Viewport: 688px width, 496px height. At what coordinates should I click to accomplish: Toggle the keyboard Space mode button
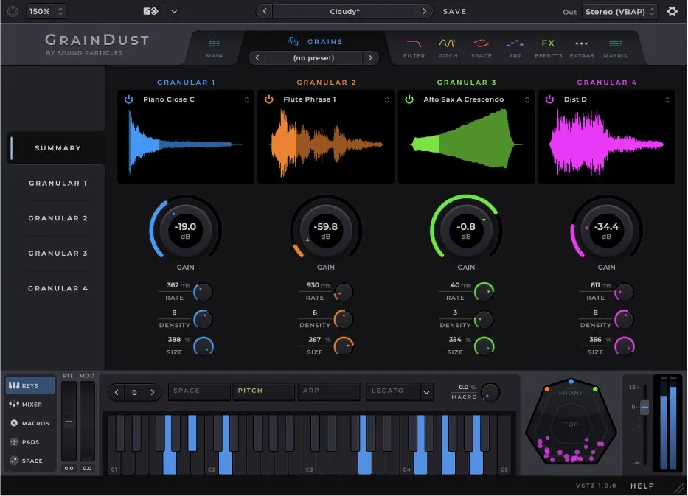point(200,391)
